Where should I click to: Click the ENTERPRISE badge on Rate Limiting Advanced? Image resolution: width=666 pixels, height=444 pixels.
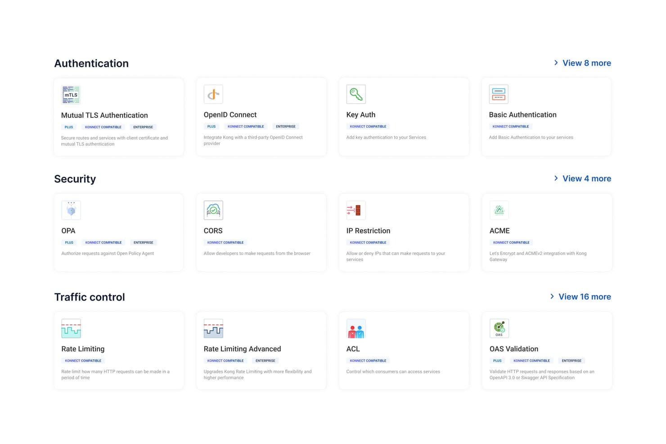click(x=265, y=361)
